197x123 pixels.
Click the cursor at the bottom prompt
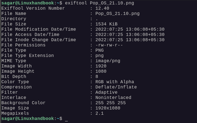tap(66, 119)
